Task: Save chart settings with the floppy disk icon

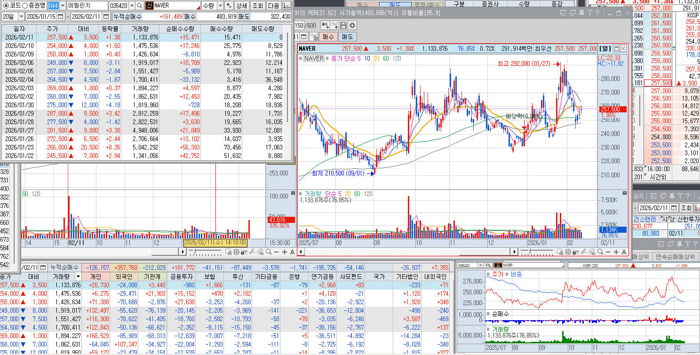Action: coord(343,25)
